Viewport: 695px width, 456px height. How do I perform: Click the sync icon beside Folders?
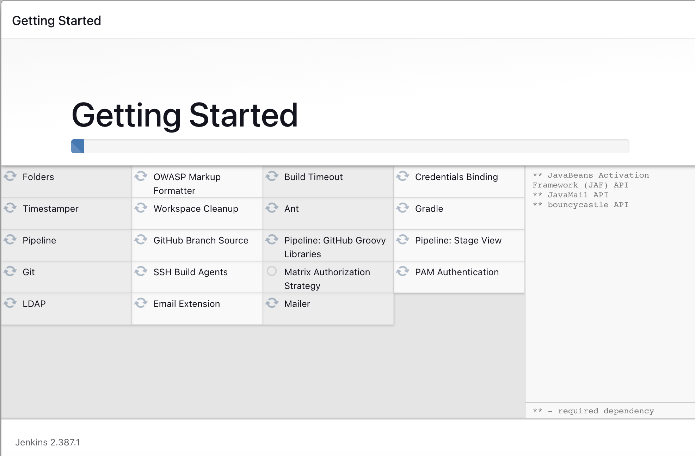coord(10,176)
